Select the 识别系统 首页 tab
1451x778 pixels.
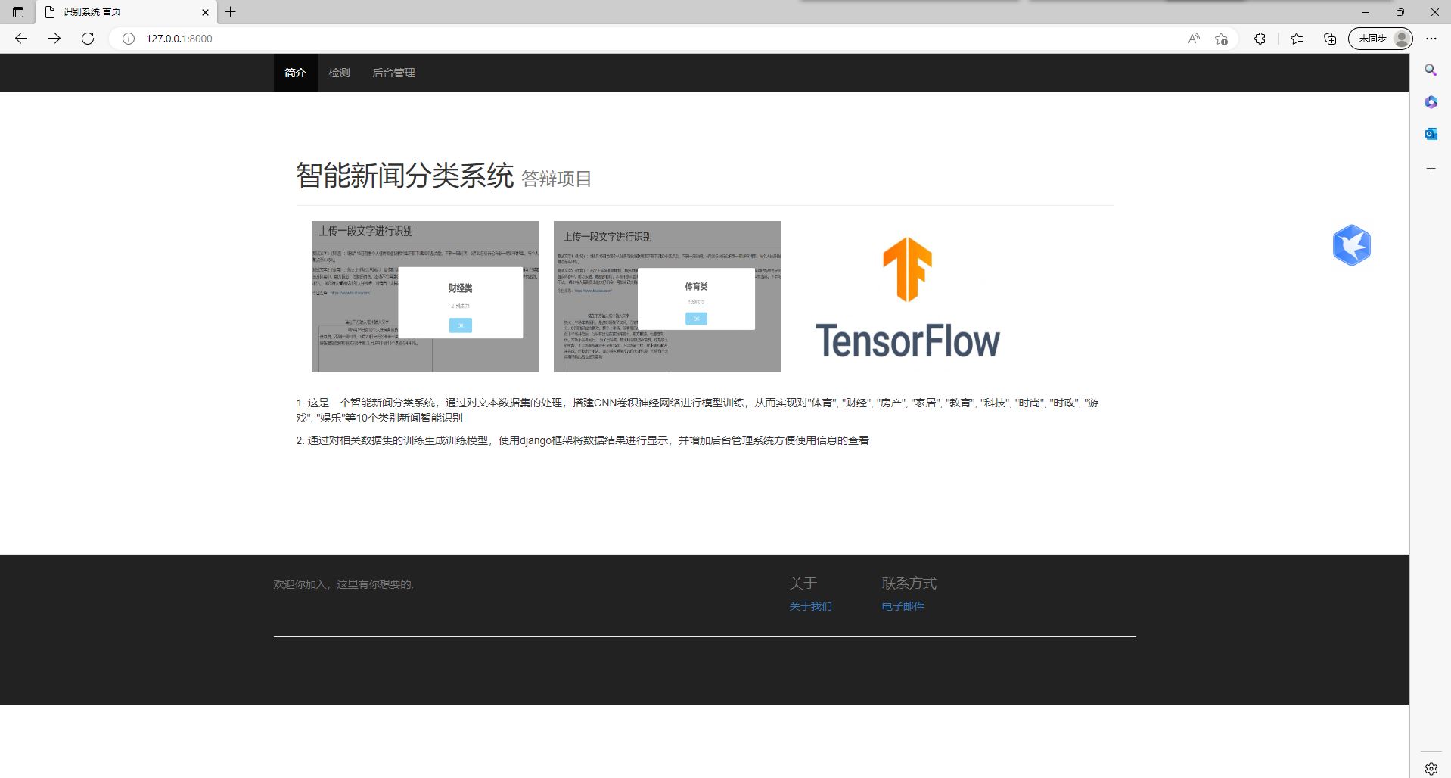click(126, 12)
